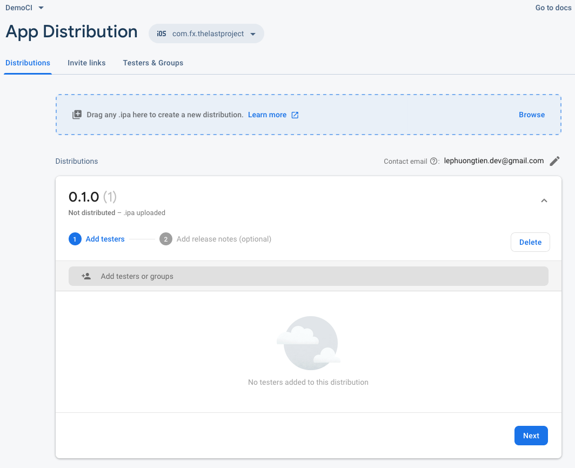Open the Go to docs link
The height and width of the screenshot is (468, 575).
coord(553,8)
